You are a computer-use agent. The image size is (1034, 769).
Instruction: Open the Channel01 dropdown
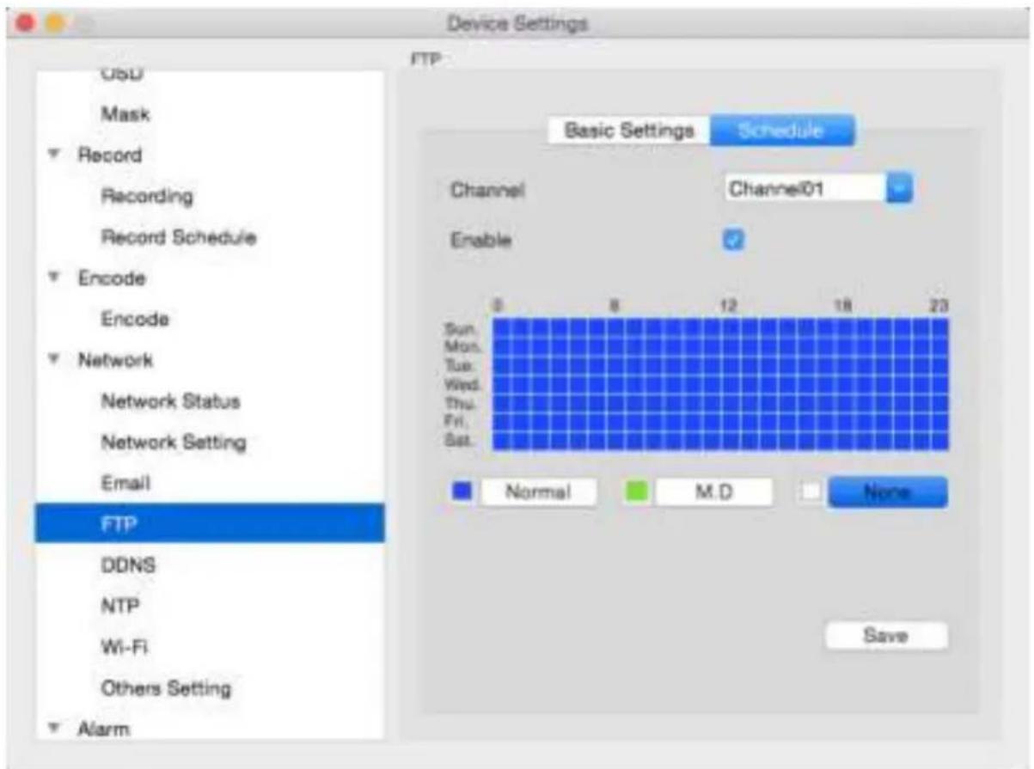click(x=817, y=189)
